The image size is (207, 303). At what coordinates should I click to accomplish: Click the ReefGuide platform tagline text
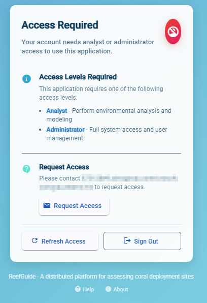coord(101,277)
